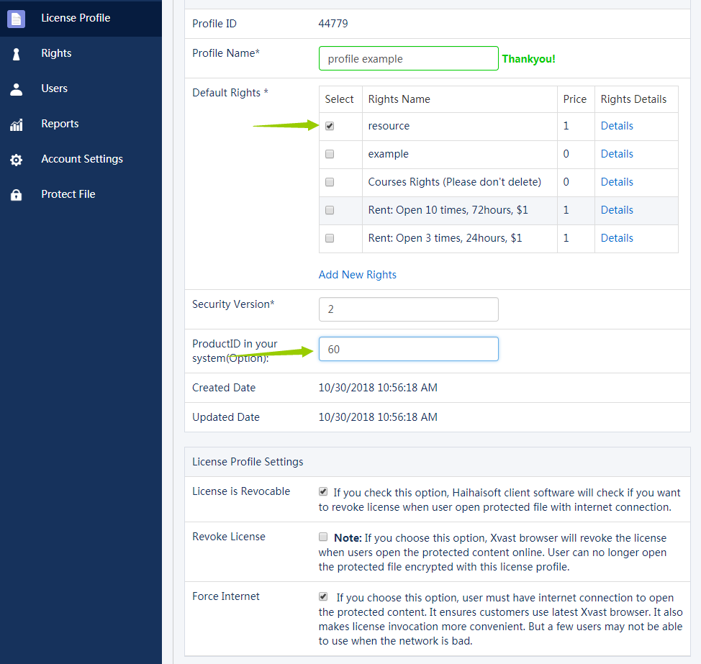View Details for Rent Open 3 times

click(617, 238)
